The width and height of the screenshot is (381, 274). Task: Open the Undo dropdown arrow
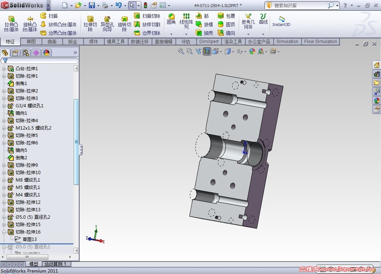click(x=125, y=5)
